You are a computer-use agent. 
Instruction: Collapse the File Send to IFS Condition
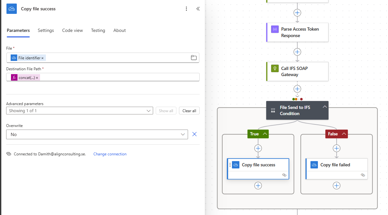325,107
